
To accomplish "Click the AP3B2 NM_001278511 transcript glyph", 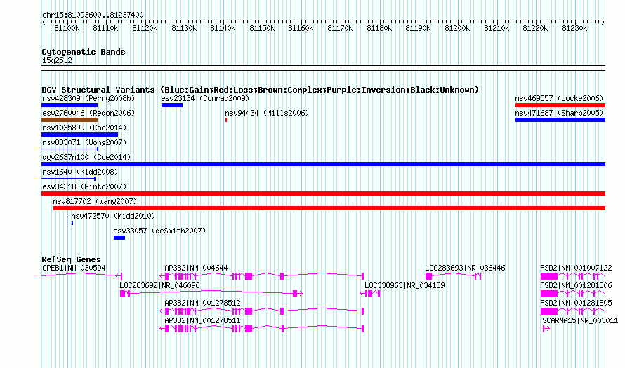I will click(x=261, y=329).
